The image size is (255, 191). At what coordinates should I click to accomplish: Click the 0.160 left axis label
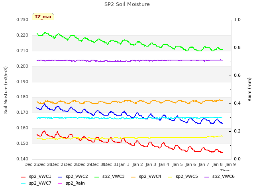[22, 128]
